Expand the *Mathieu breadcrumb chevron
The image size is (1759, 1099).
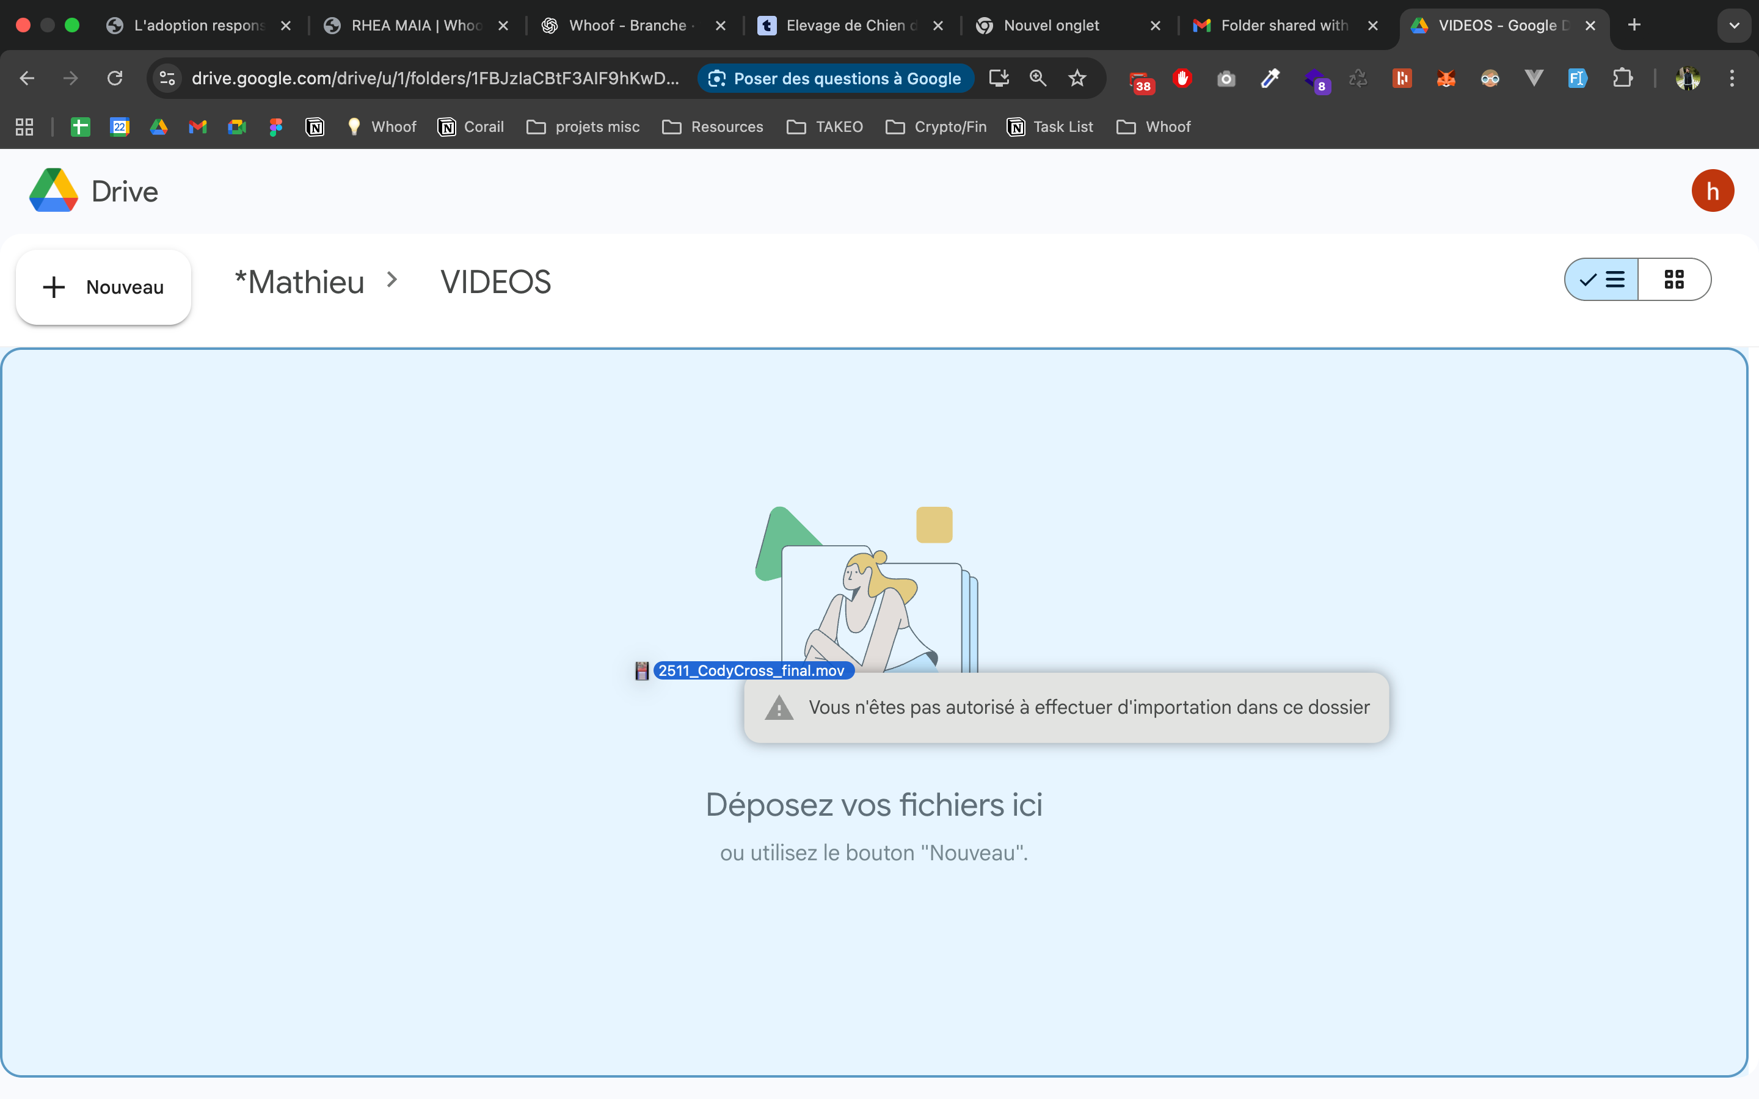(393, 280)
